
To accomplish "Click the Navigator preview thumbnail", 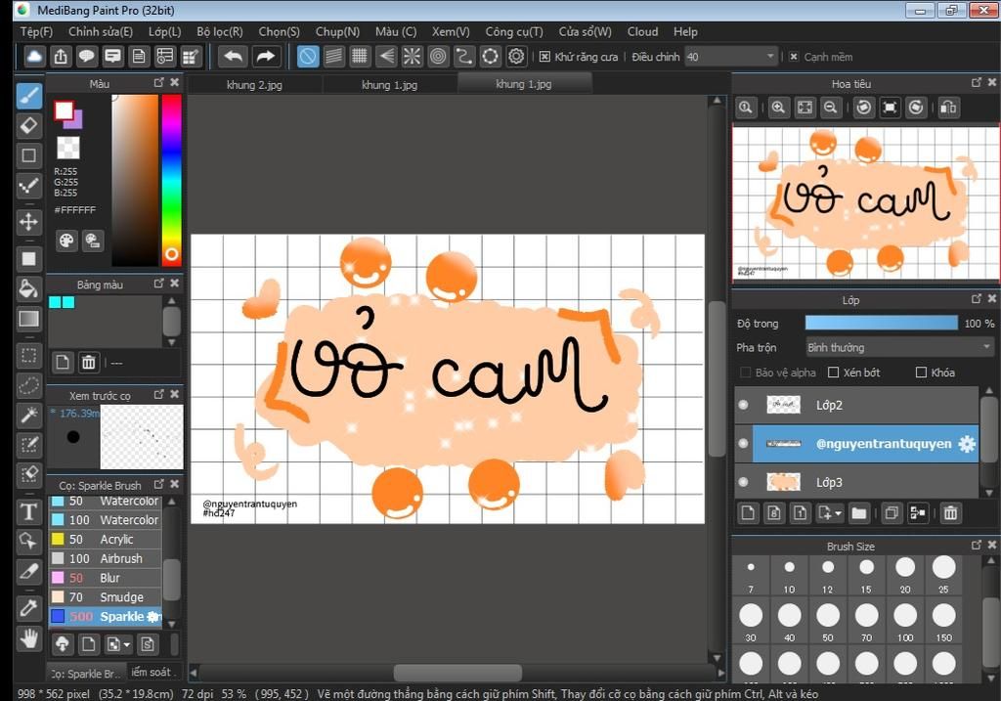I will click(x=866, y=202).
